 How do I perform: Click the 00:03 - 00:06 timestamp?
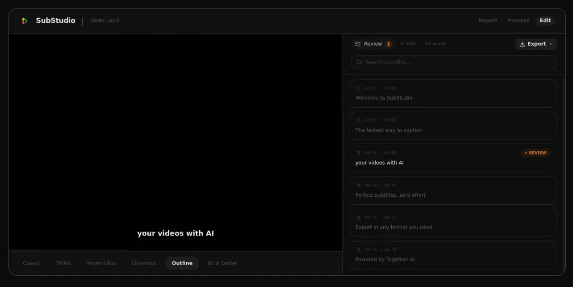point(381,120)
